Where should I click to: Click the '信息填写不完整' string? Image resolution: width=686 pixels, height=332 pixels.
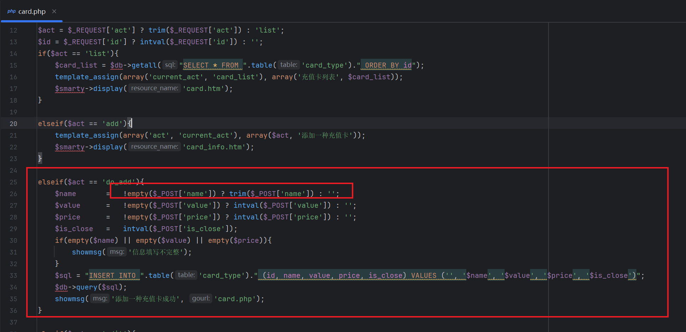pyautogui.click(x=158, y=252)
